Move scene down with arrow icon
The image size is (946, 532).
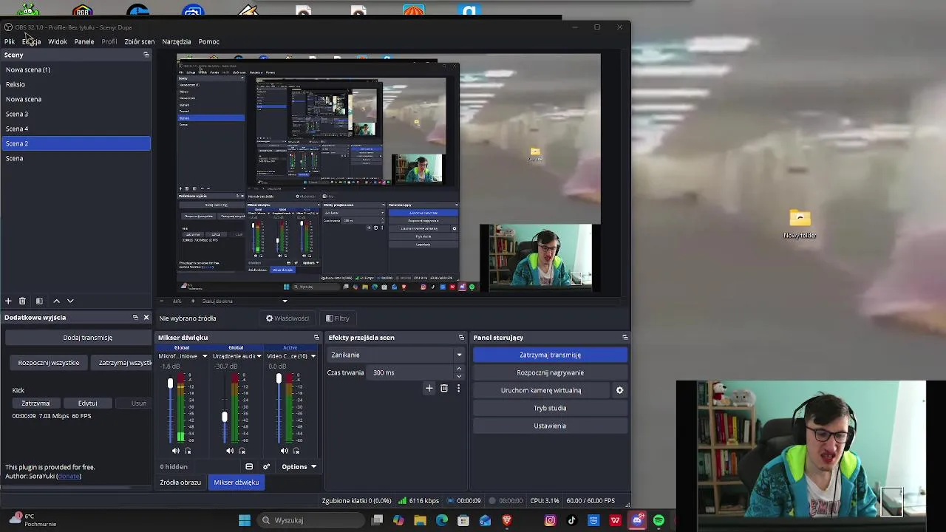tap(70, 301)
